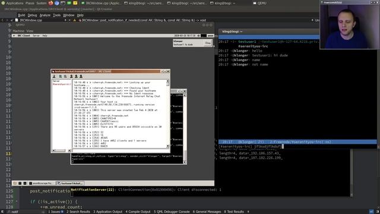The image size is (380, 214).
Task: Click the third toolbar icon in IRC Client
Action: (65, 77)
